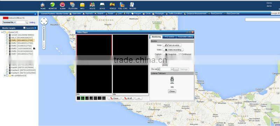Switch to the Monitoring tab
Screen dimensions: 280x126
point(156,37)
